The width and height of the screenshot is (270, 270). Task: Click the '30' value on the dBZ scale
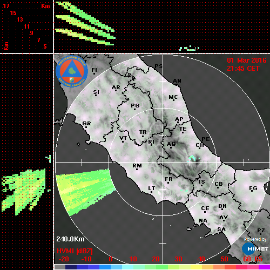pyautogui.click(x=179, y=259)
